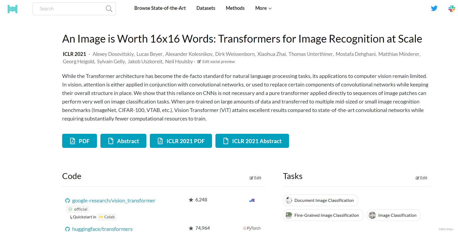Open author Sylvain Gelly

pos(111,61)
